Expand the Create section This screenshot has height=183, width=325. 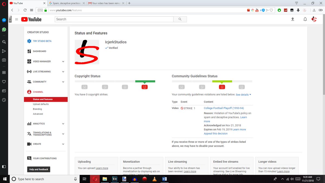click(x=63, y=144)
